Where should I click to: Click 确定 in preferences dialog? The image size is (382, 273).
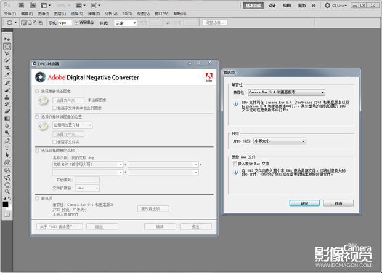pyautogui.click(x=304, y=204)
